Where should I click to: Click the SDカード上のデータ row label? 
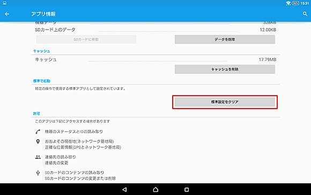(x=55, y=30)
